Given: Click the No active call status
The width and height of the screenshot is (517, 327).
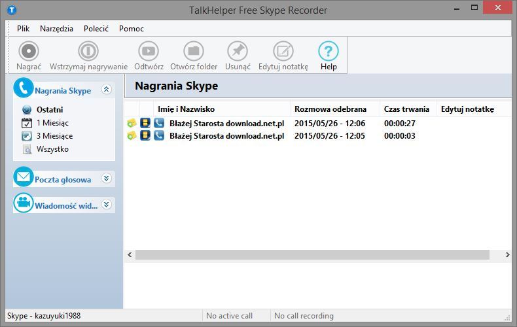Looking at the screenshot, I should coord(229,316).
